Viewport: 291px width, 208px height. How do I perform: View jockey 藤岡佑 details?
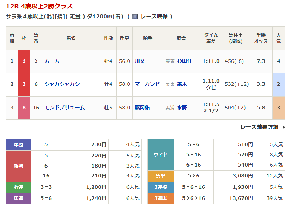(142, 108)
